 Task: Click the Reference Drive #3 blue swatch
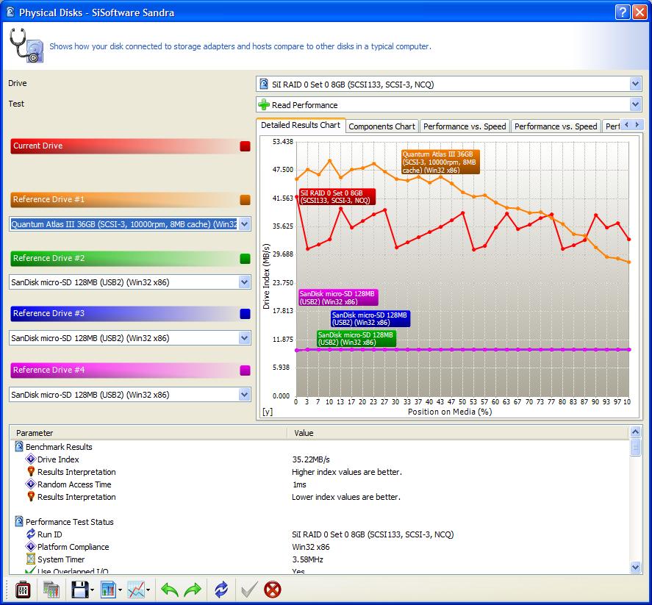tap(246, 314)
